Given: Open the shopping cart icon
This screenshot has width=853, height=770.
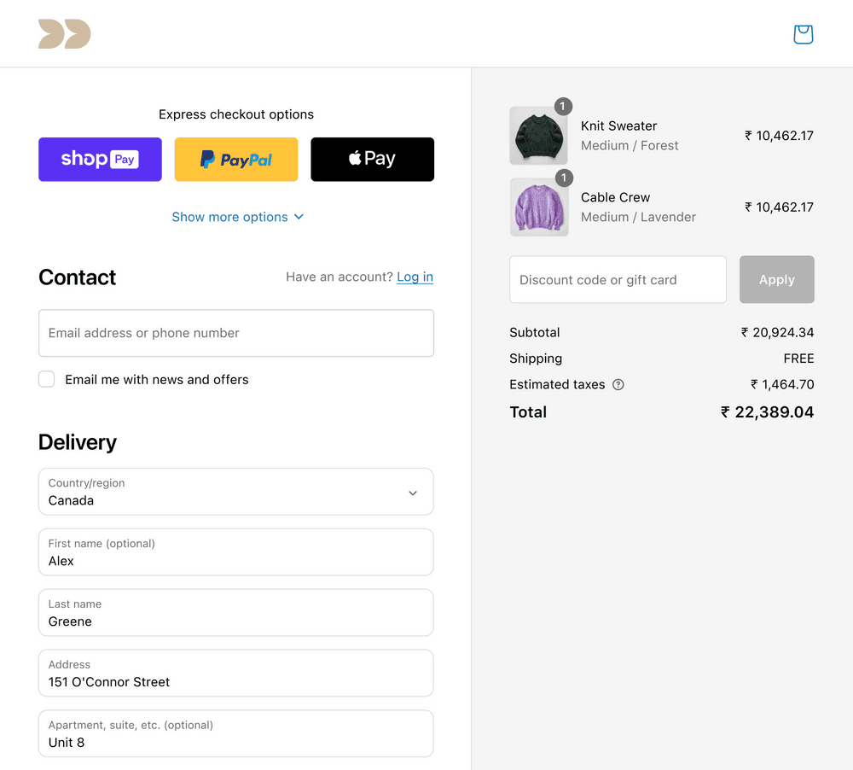Looking at the screenshot, I should (x=803, y=34).
